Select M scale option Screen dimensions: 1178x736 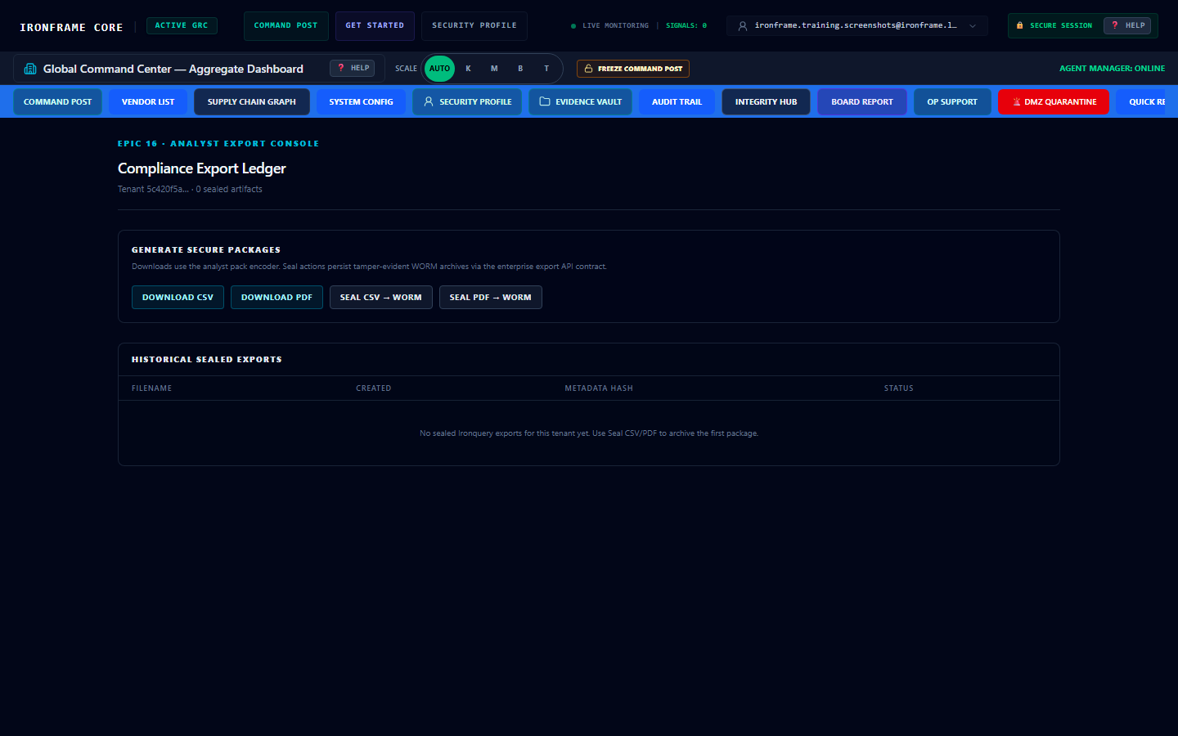click(x=494, y=69)
